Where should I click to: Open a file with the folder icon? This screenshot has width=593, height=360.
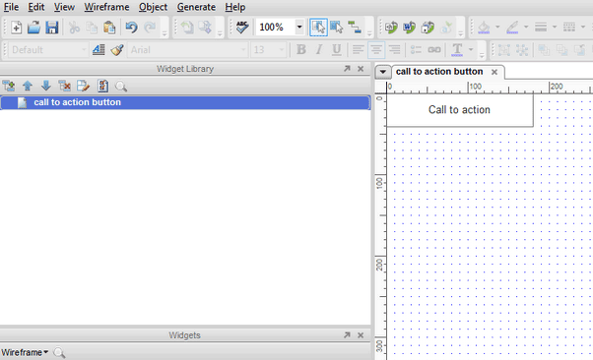(33, 28)
